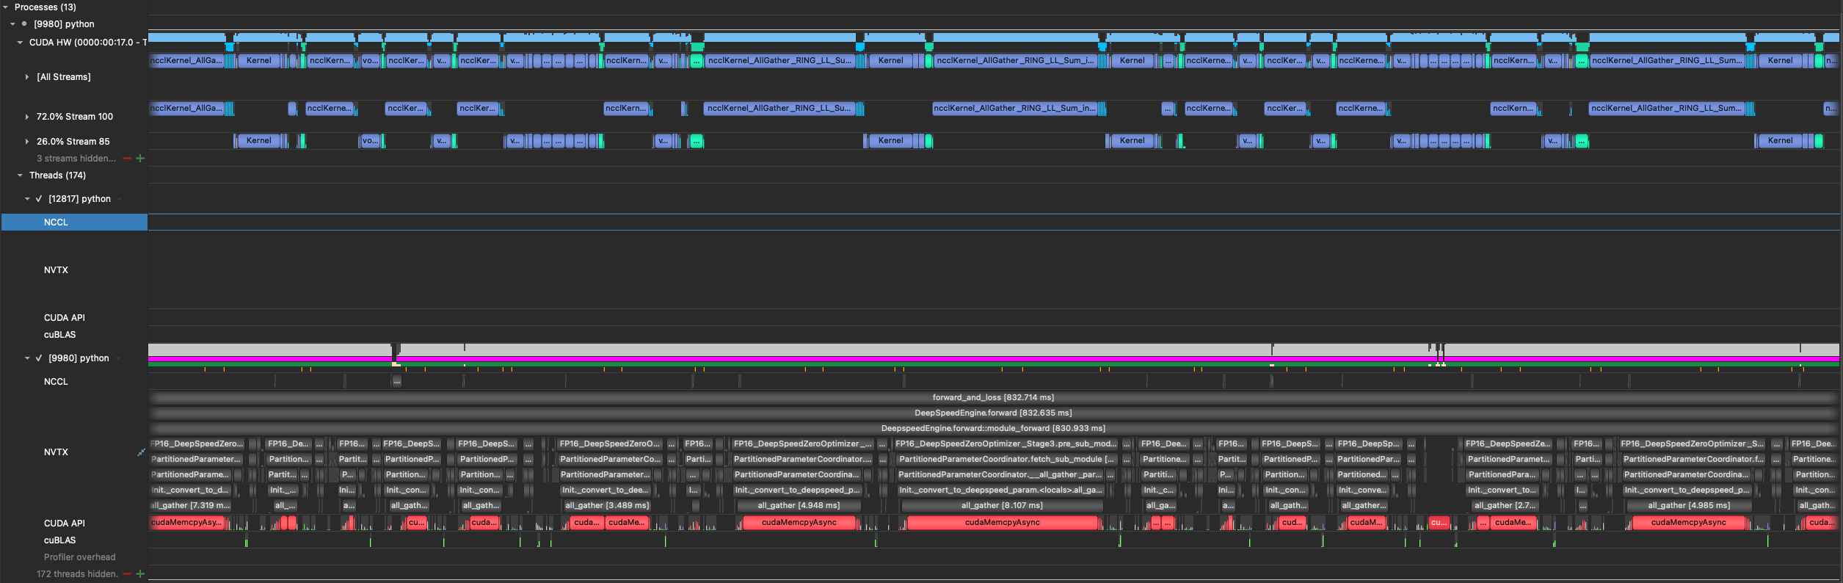Image resolution: width=1843 pixels, height=583 pixels.
Task: Select the all_gather [8.107 ms] range
Action: [1002, 505]
